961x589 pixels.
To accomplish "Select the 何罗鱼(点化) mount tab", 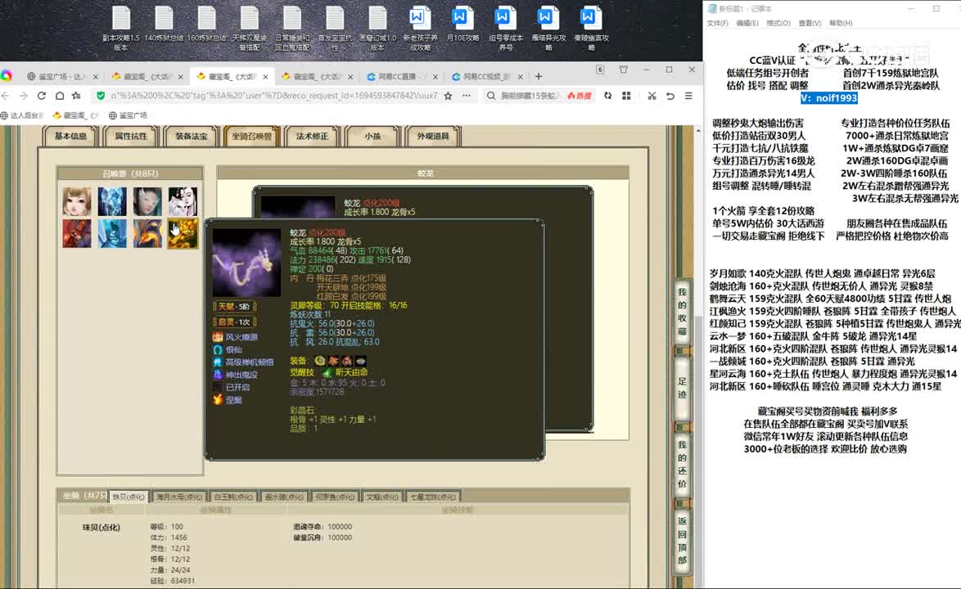I will point(335,497).
